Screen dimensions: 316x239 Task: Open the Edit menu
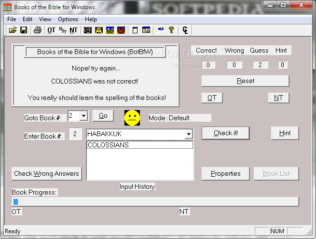tap(27, 19)
